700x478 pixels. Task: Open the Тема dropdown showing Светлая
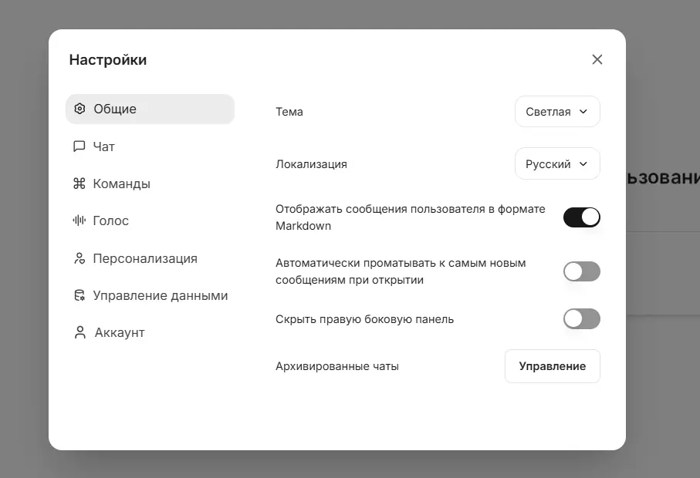(x=556, y=112)
